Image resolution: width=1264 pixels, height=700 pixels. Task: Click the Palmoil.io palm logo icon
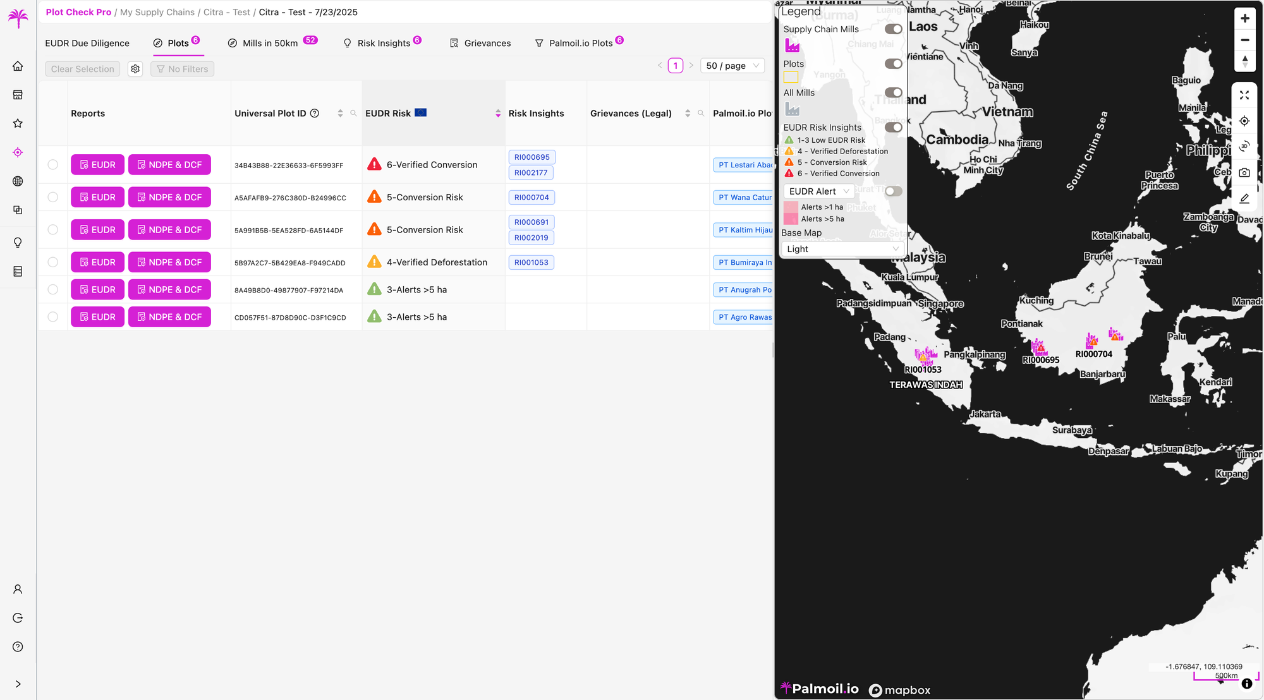(x=18, y=18)
